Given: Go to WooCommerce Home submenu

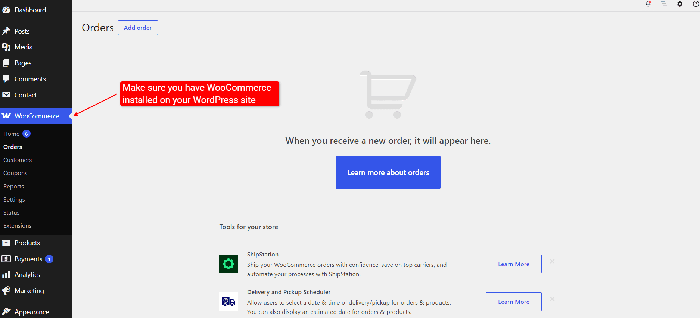Looking at the screenshot, I should tap(12, 134).
